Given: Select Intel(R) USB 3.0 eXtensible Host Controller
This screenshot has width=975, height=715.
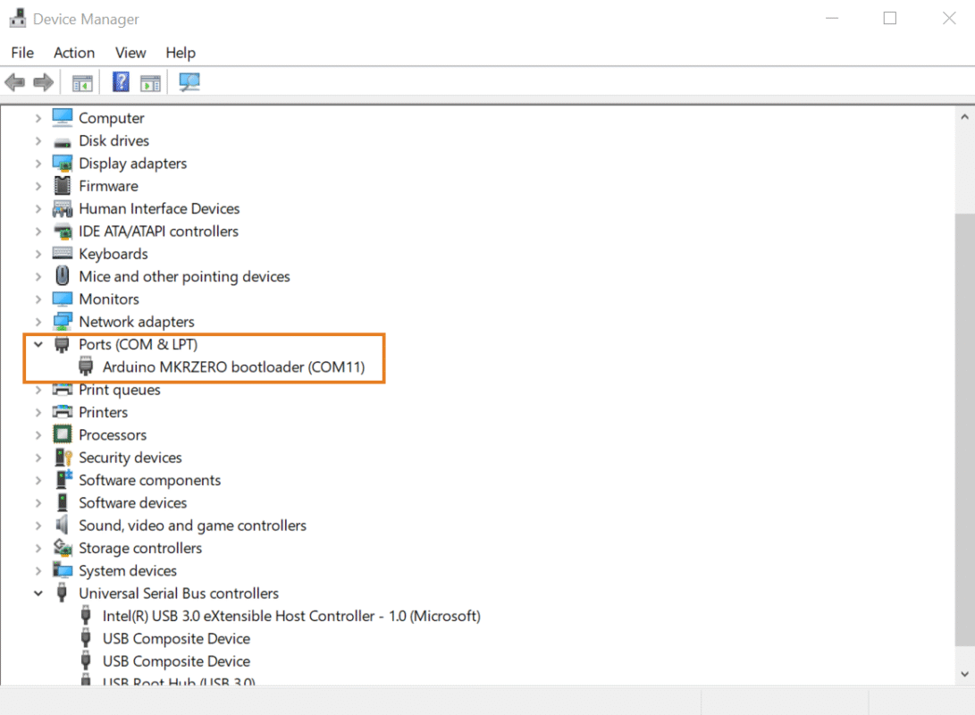Looking at the screenshot, I should [291, 616].
